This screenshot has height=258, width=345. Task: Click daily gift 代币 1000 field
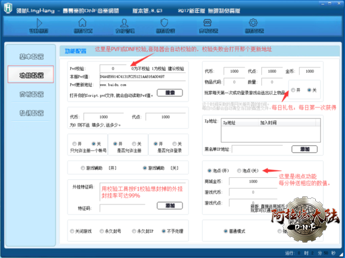coord(234,71)
